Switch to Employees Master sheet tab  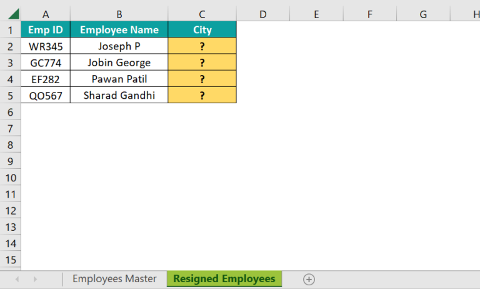(114, 279)
